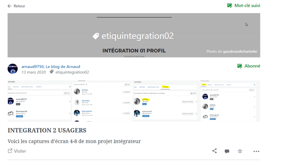Open the three-dot more options menu
This screenshot has height=162, width=287.
coord(256,151)
